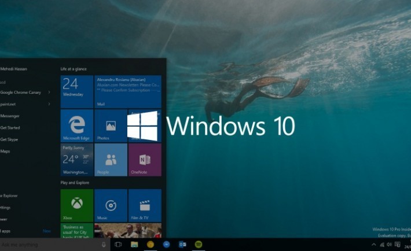The height and width of the screenshot is (251, 411).
Task: Open Task View from the taskbar
Action: 118,245
